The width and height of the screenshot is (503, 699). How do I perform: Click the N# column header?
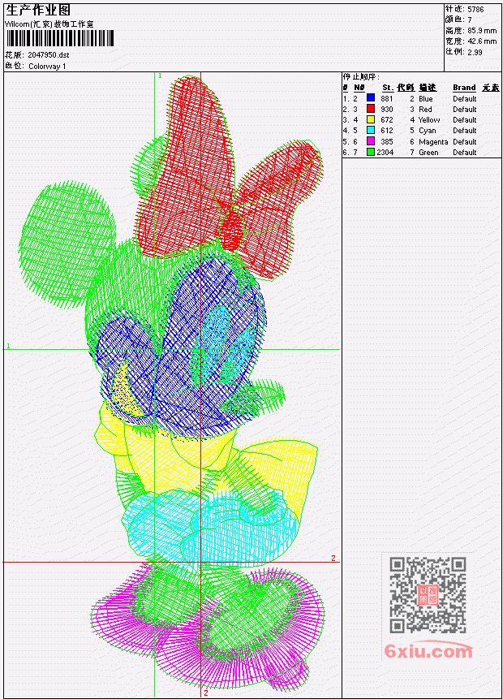(359, 88)
